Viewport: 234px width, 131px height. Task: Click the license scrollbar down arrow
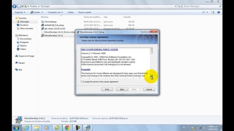(151, 76)
